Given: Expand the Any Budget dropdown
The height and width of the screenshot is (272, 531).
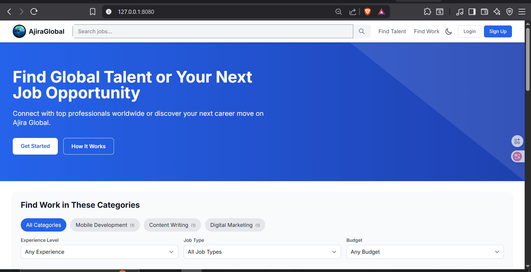Looking at the screenshot, I should coord(425,252).
